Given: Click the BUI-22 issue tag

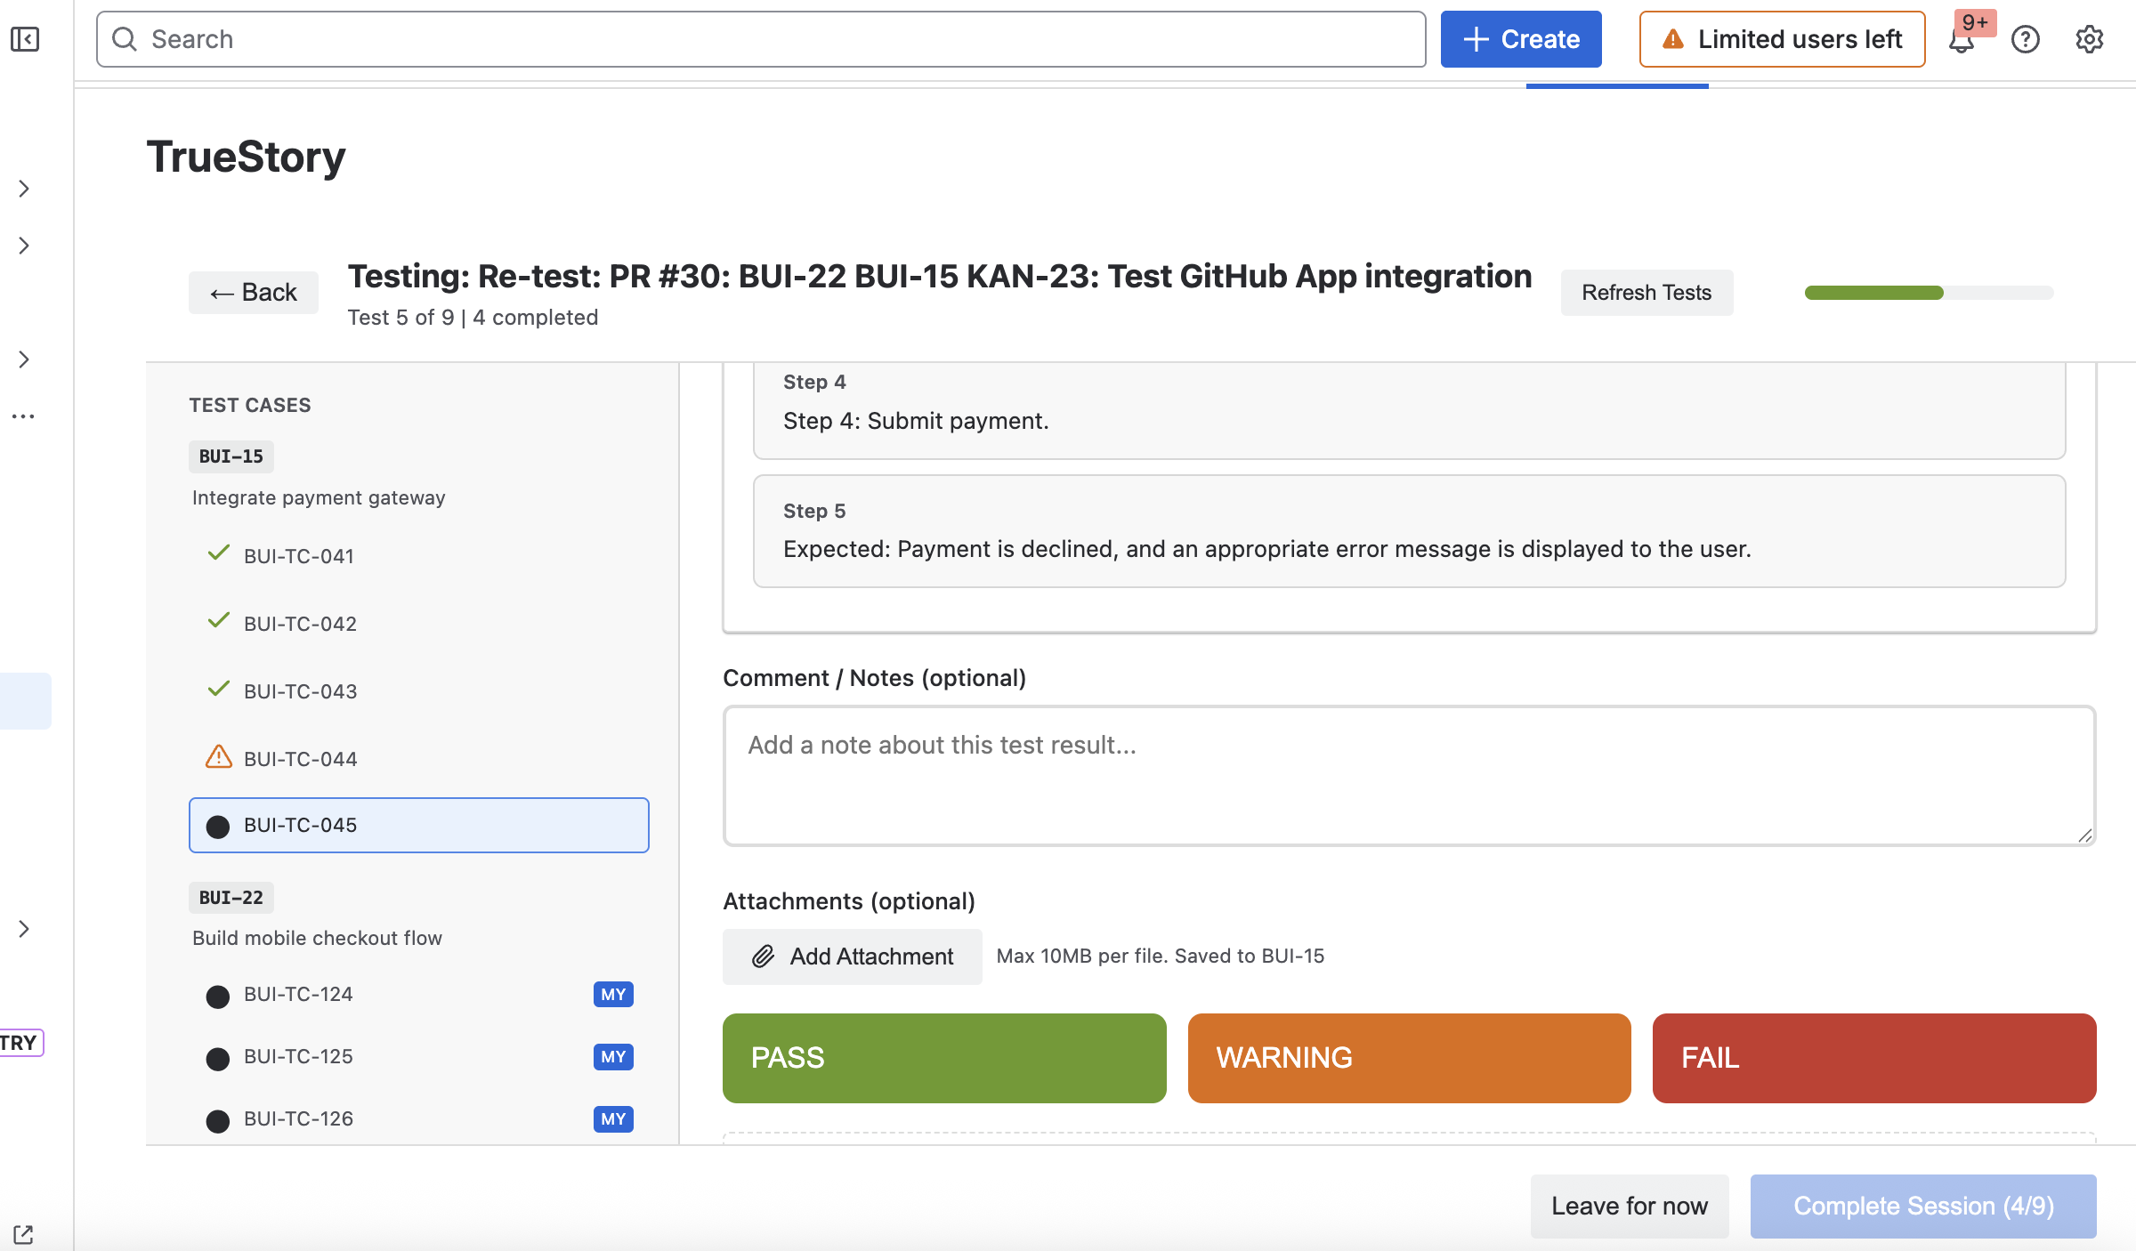Looking at the screenshot, I should (231, 898).
